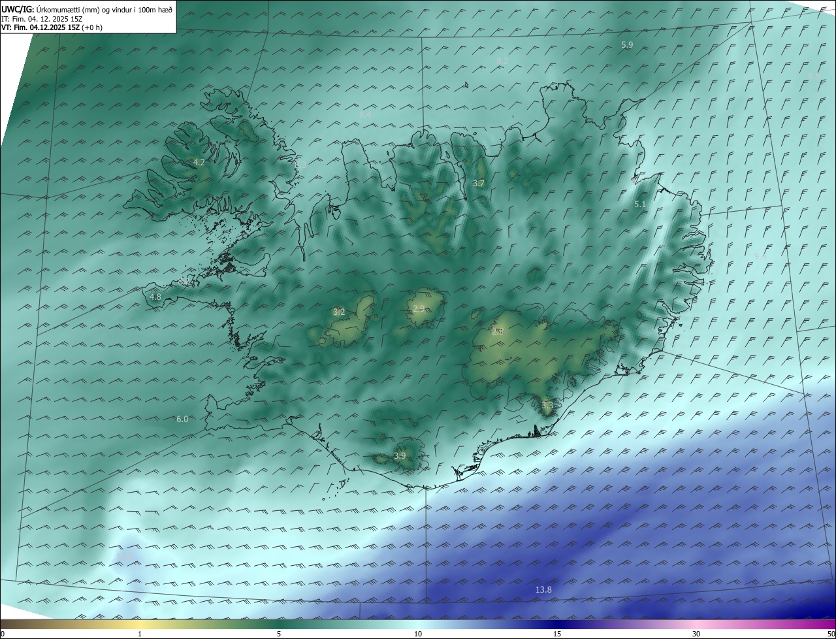Click the 3.9 value on the map
This screenshot has width=836, height=639.
point(400,455)
